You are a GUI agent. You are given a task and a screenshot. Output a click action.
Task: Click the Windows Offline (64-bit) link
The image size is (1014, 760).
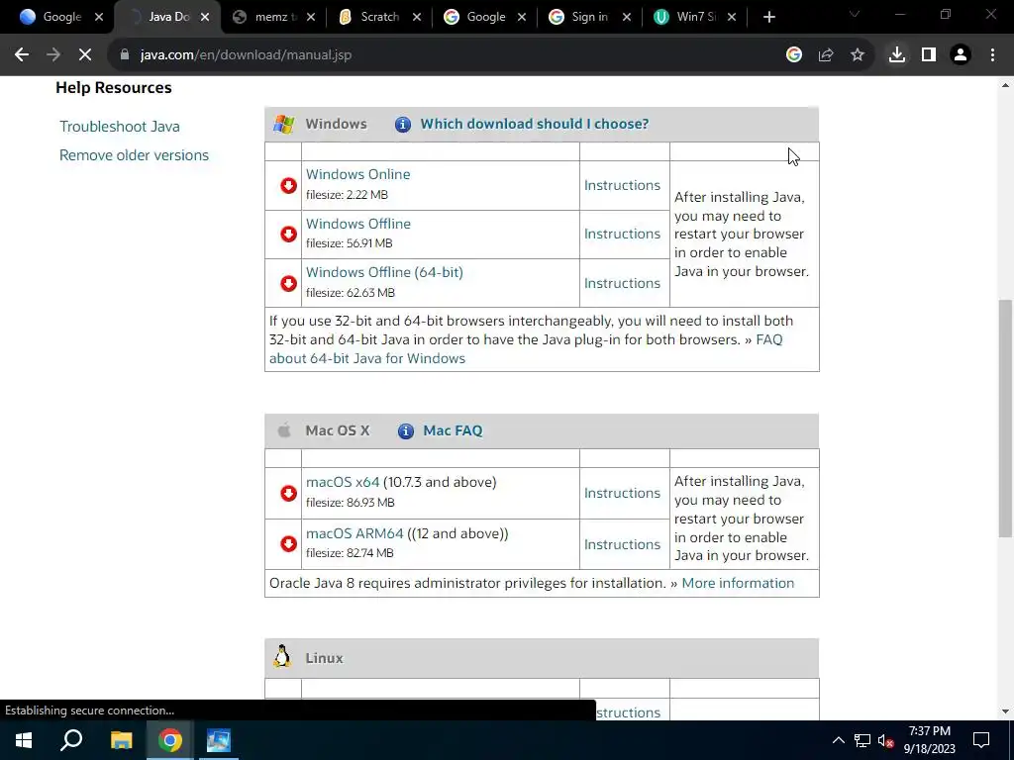(384, 272)
